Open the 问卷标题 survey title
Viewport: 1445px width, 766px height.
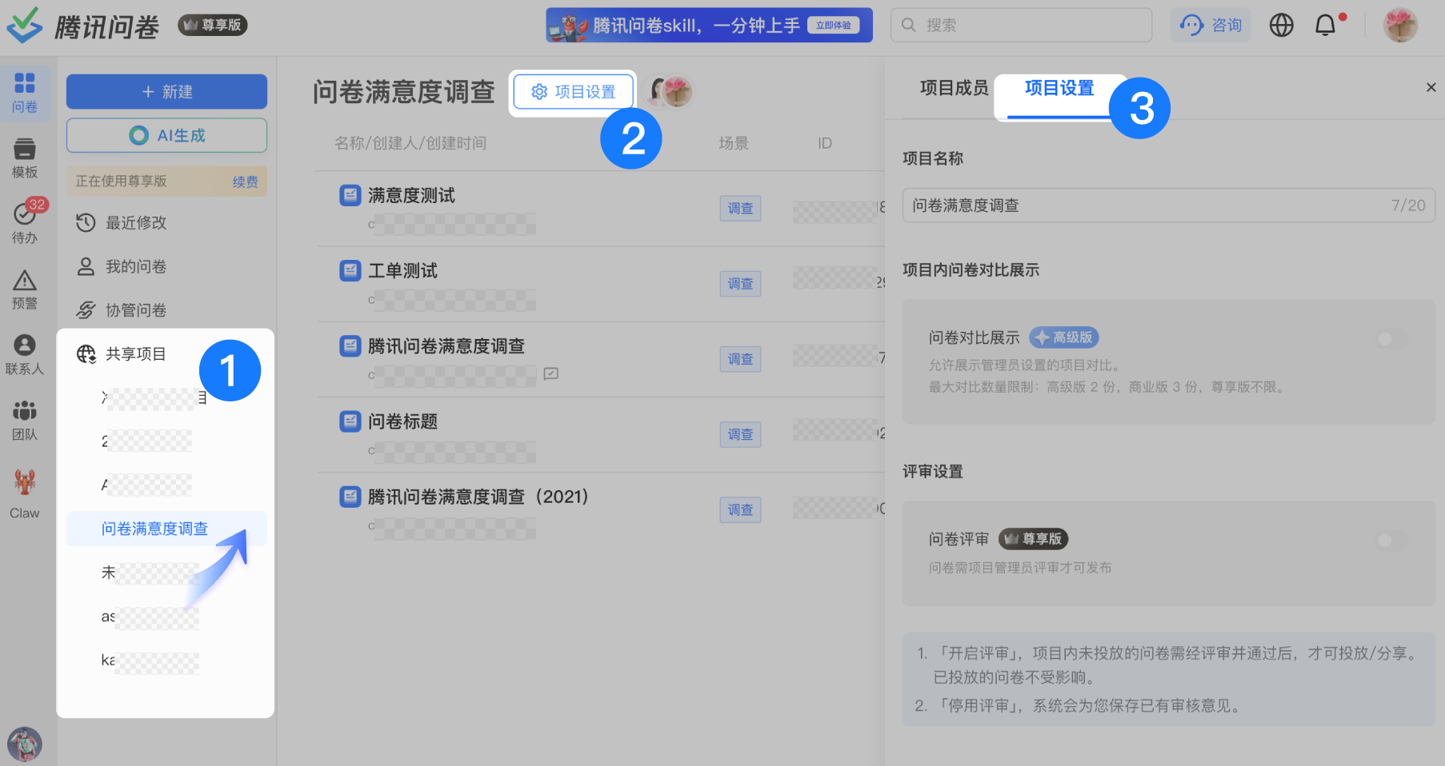(x=402, y=421)
